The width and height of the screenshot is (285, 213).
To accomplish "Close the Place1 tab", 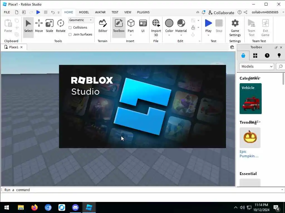I will [x=21, y=47].
